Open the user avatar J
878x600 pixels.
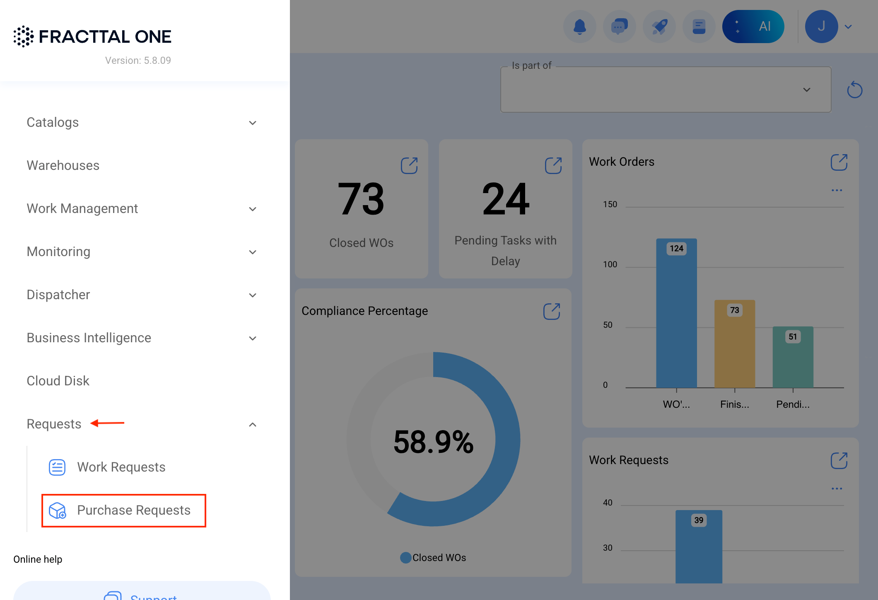pyautogui.click(x=822, y=27)
